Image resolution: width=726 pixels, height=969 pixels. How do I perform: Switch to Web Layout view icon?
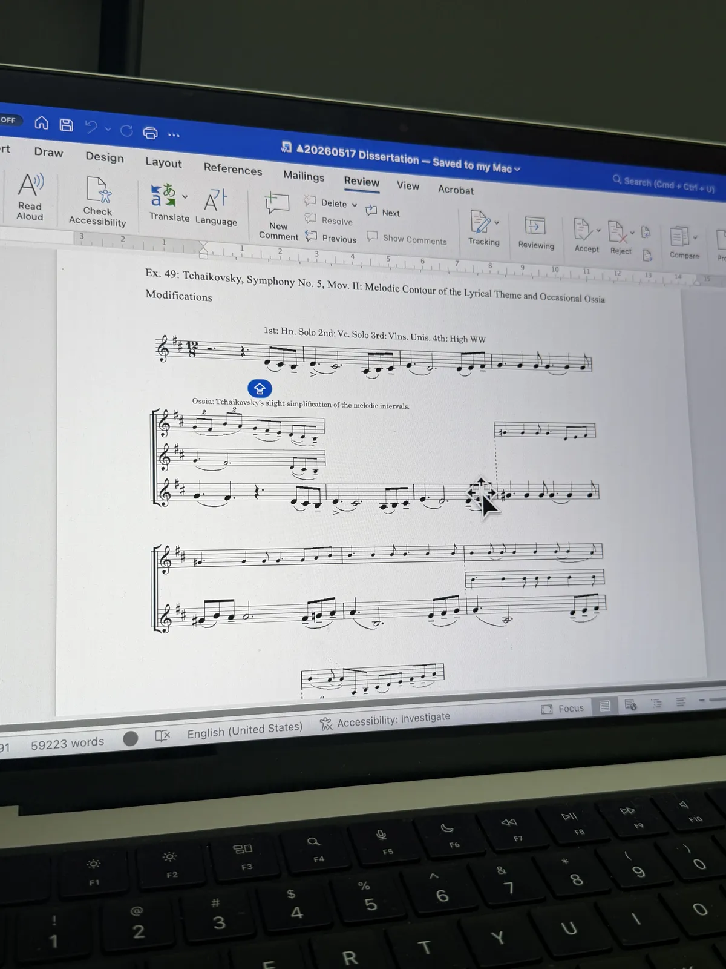(630, 704)
